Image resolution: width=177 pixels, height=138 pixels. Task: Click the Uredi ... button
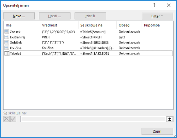point(54,16)
